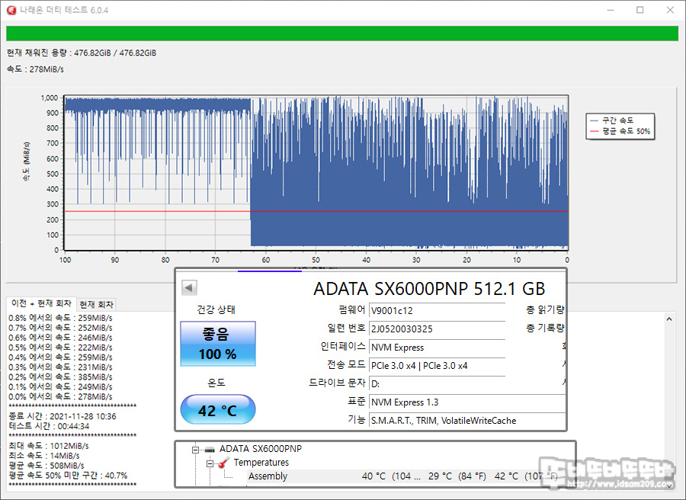Click the back arrow button in drive info panel
This screenshot has height=500, width=686.
coord(189,288)
